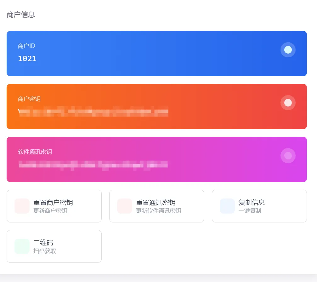Click the 扫码获取 subtitle text
Viewport: 317px width, 282px height.
(x=45, y=251)
